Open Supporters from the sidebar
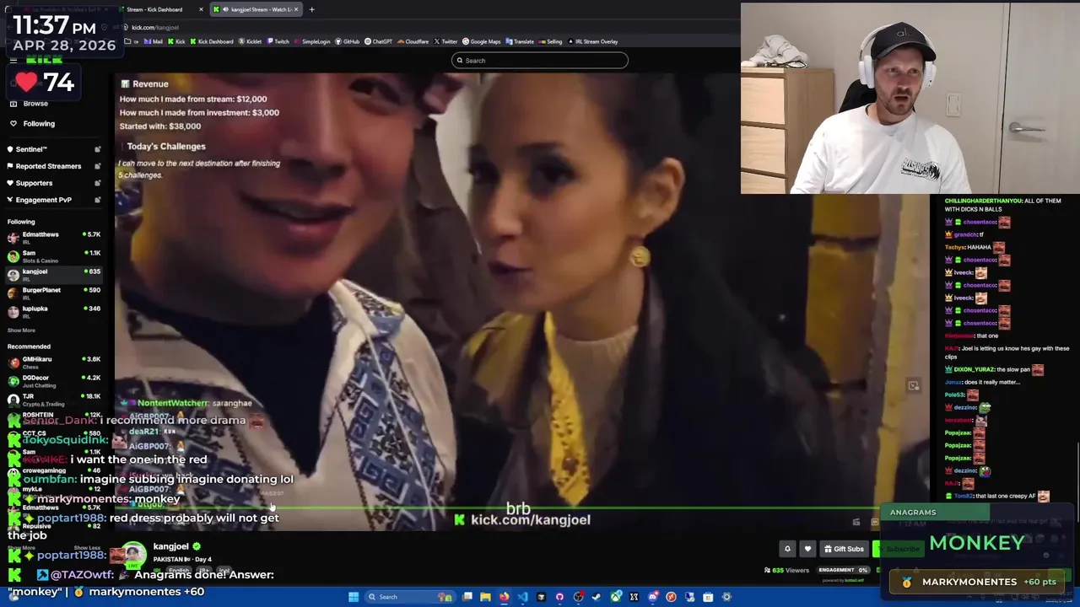Viewport: 1080px width, 607px height. click(x=34, y=183)
